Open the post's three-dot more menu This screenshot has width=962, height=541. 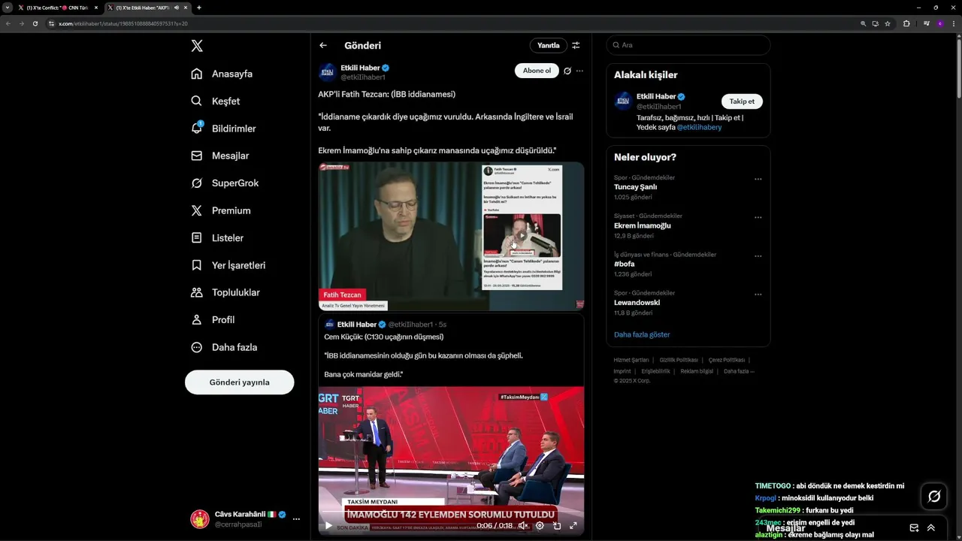579,71
